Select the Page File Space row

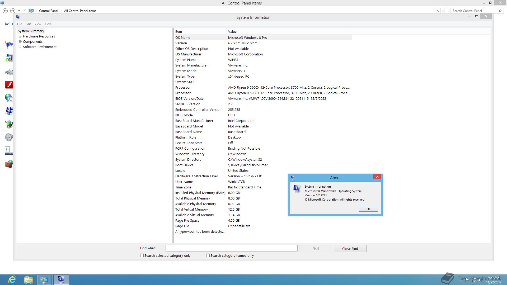(263, 220)
